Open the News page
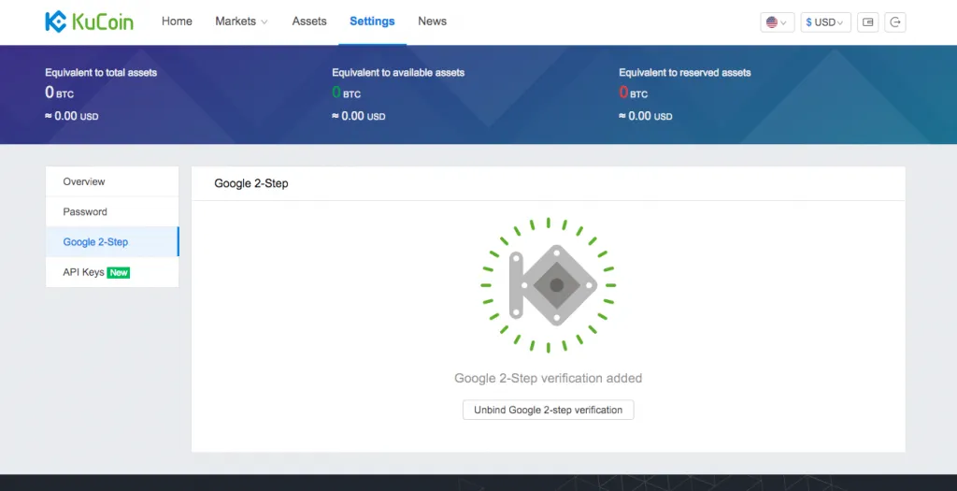The image size is (957, 491). 432,22
